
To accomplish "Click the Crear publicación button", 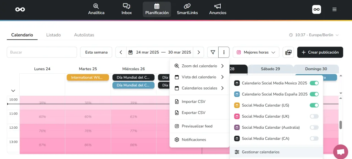I will (320, 52).
